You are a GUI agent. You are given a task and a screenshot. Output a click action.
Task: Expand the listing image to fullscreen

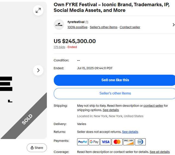coord(38,10)
